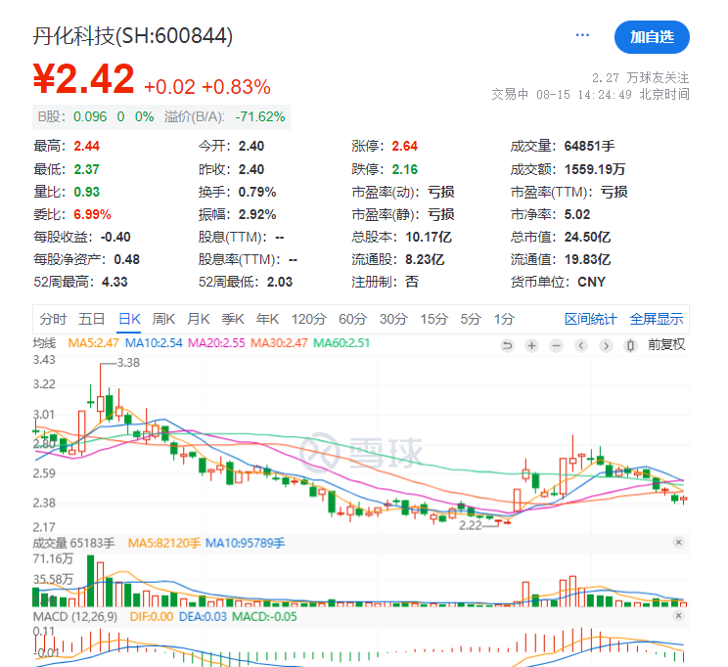The width and height of the screenshot is (728, 667).
Task: Click the MA10:2.54 moving average label
Action: (154, 343)
